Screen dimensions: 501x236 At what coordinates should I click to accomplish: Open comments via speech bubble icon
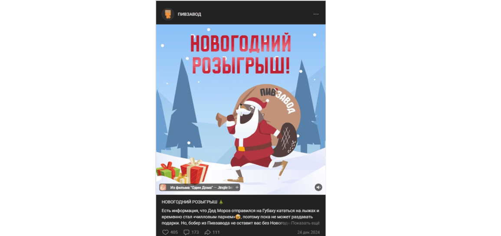coord(186,232)
